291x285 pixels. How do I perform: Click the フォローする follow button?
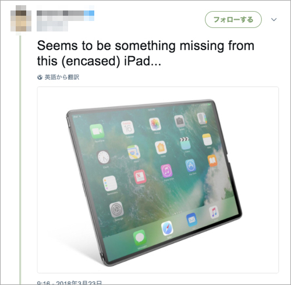(x=233, y=20)
